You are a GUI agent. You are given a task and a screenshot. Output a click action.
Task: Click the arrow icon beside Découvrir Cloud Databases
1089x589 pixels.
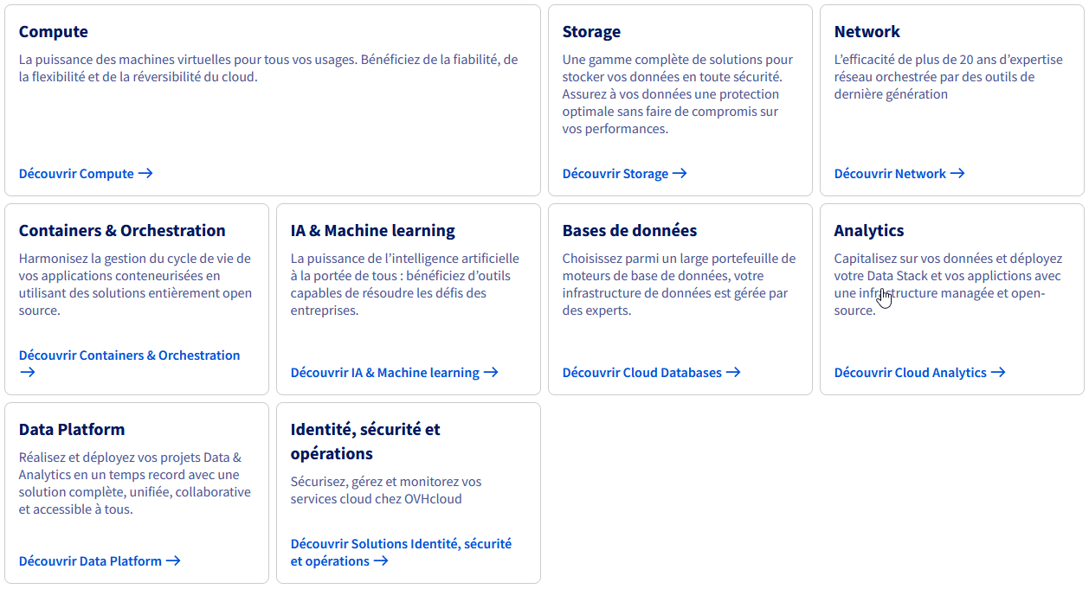734,372
